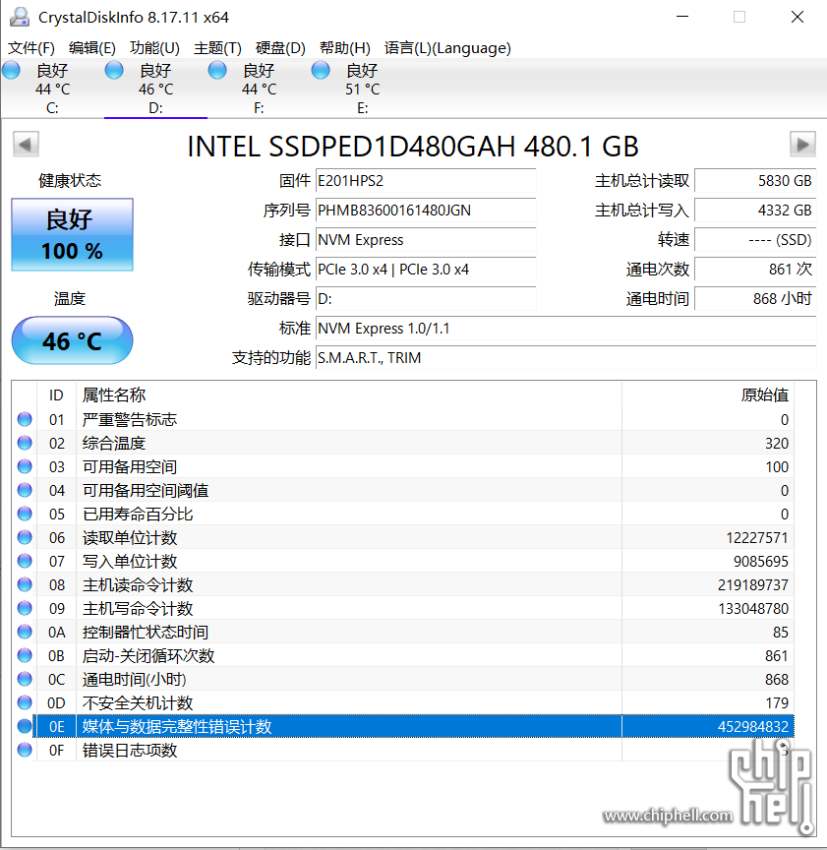
Task: Open the 主题(T) menu
Action: (217, 48)
